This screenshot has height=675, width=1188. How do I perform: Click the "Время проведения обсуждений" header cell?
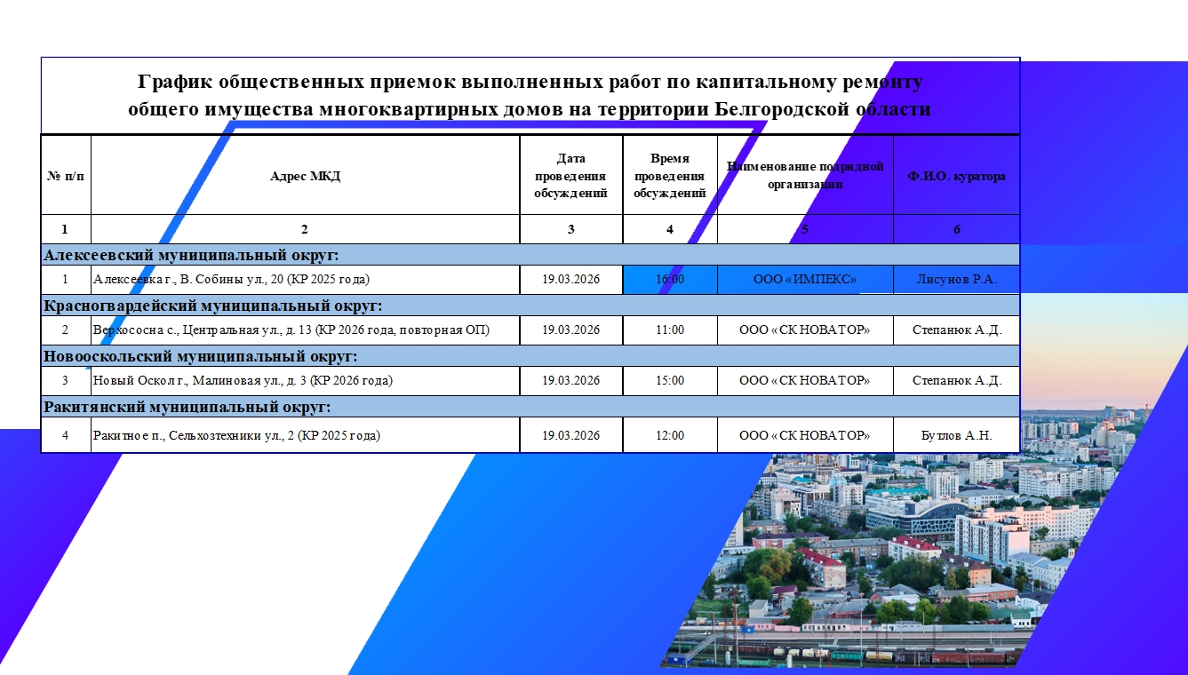pyautogui.click(x=670, y=176)
